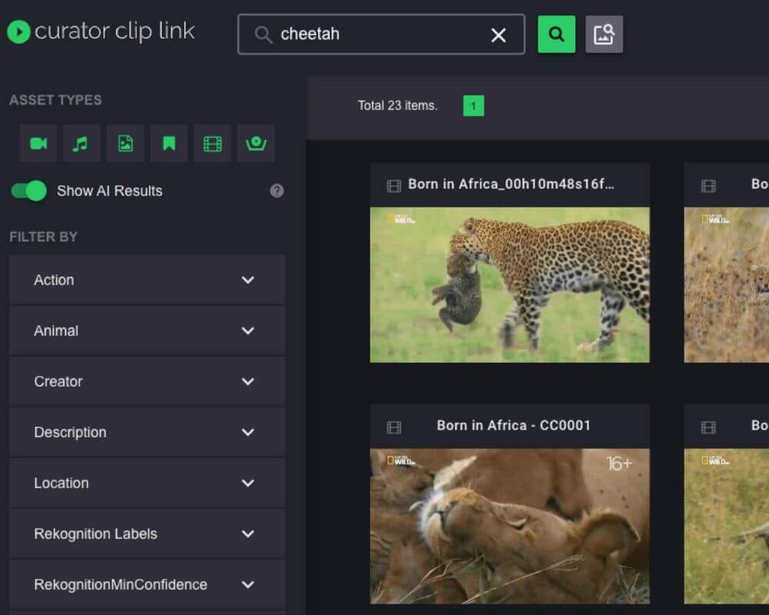Toggle off Show AI Results

(28, 191)
